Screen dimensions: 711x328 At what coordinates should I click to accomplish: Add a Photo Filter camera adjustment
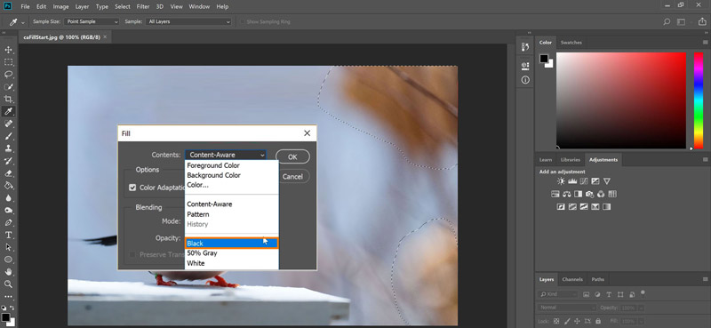[589, 194]
